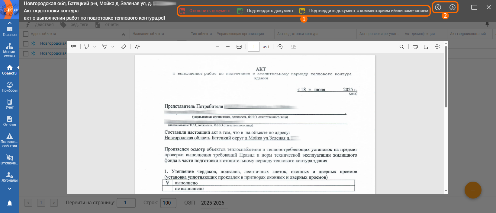The width and height of the screenshot is (496, 213).
Task: Click the PDF vertical scrollbar thumb
Action: pos(446,77)
